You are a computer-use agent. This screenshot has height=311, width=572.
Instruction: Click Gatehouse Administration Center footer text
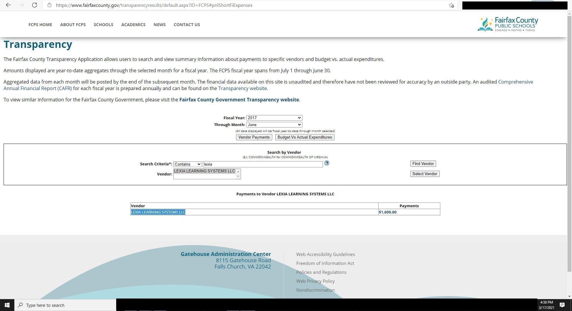tap(226, 254)
